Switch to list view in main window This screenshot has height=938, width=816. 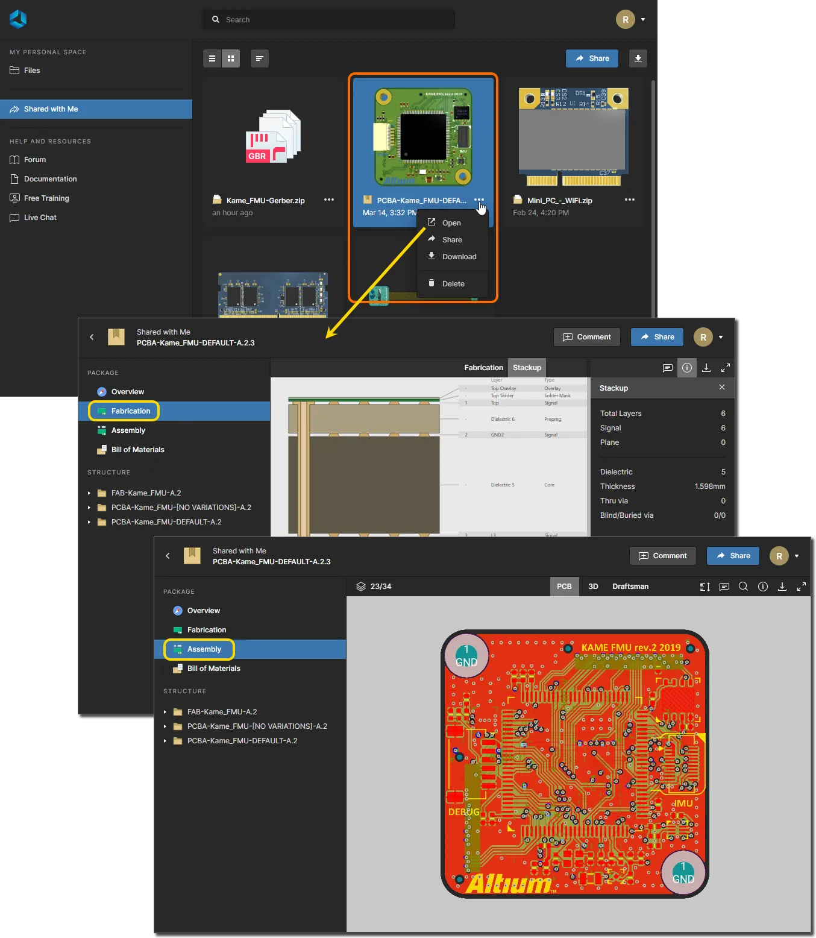point(212,58)
